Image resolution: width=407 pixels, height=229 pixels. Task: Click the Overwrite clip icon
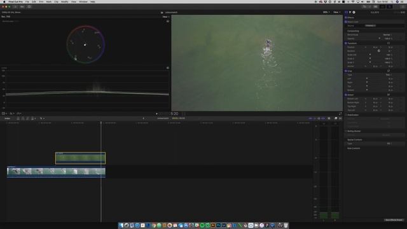[x=32, y=118]
